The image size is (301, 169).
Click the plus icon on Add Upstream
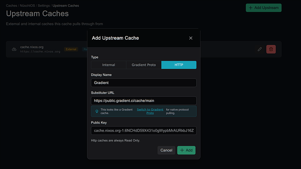pos(250,8)
